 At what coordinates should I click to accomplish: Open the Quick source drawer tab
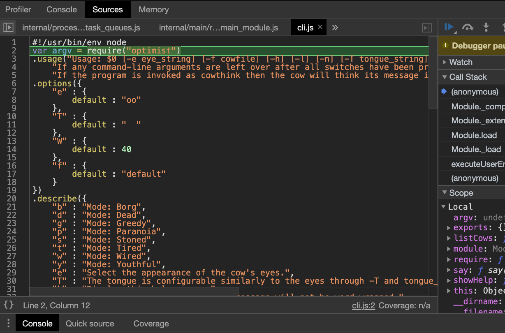coord(90,323)
